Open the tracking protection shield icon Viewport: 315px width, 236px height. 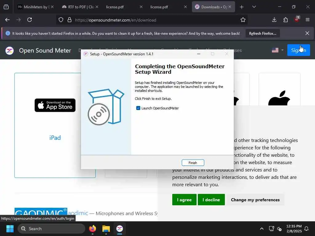click(61, 20)
